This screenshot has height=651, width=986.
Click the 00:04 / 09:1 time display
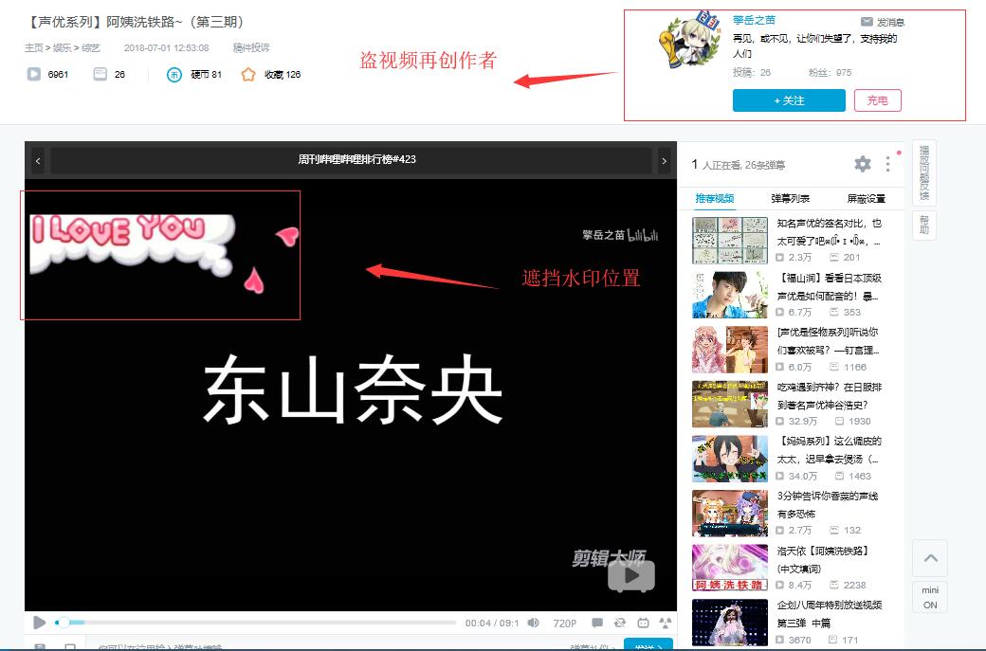(x=492, y=623)
